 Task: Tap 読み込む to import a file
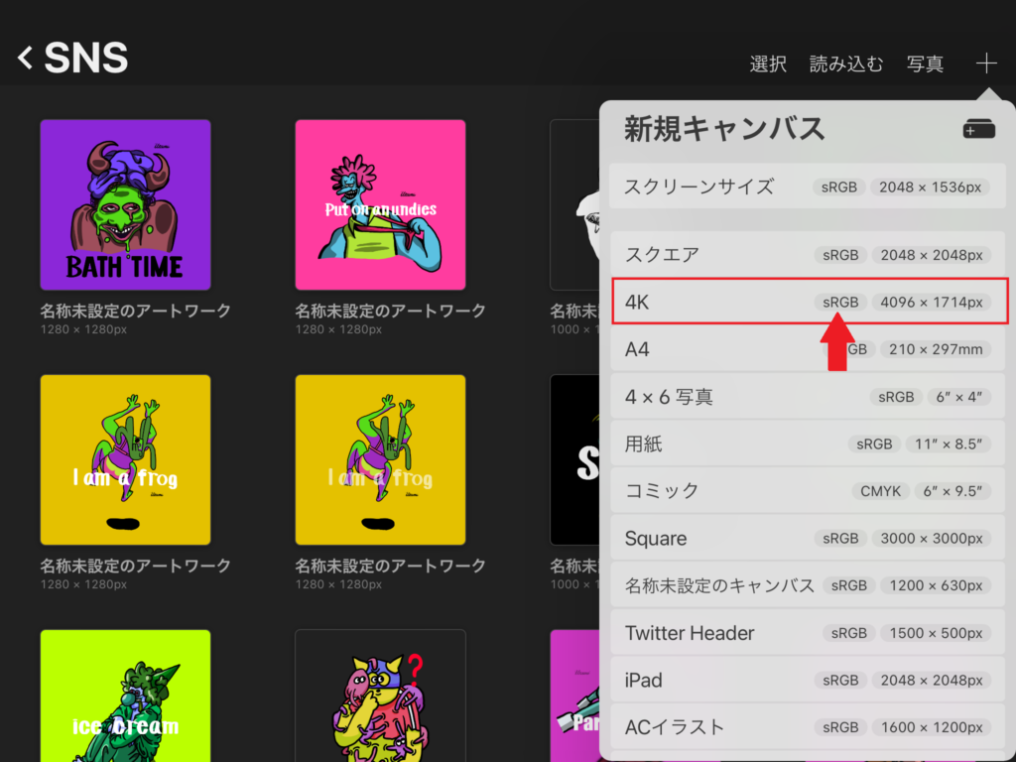pyautogui.click(x=846, y=63)
